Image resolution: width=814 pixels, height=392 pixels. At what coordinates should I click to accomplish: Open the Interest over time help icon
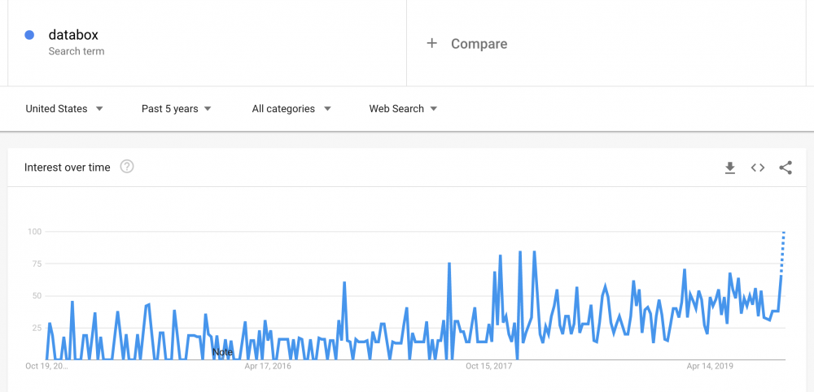coord(127,167)
